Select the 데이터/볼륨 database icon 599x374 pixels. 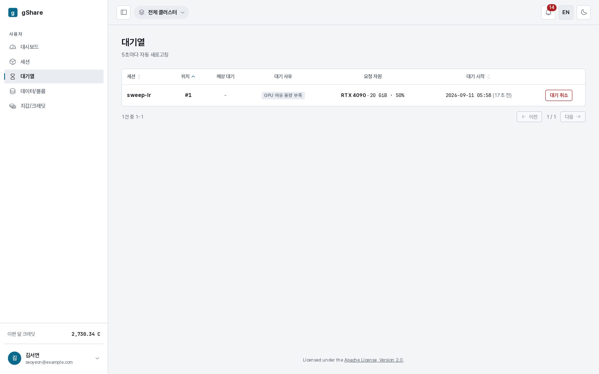[13, 91]
